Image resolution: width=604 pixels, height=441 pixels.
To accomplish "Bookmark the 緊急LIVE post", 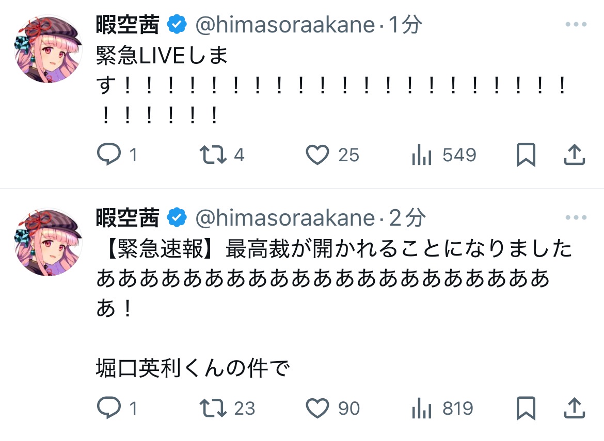I will coord(526,155).
